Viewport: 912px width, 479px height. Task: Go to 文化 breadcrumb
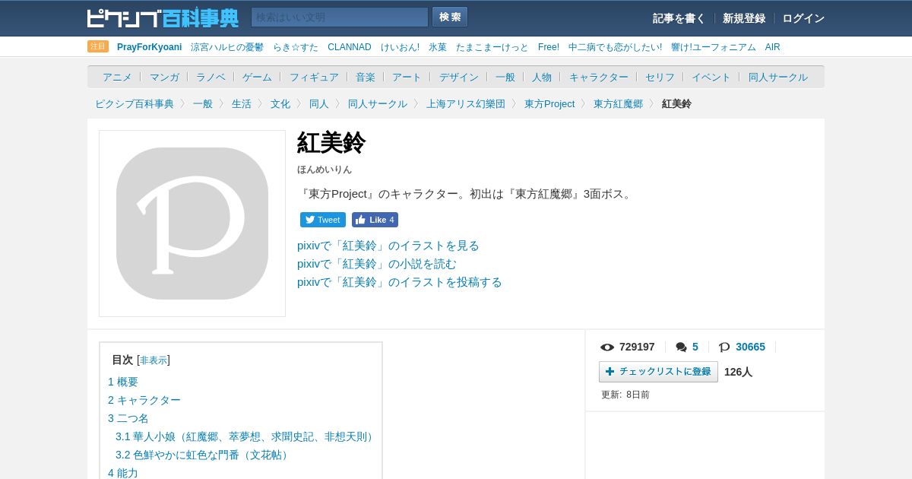coord(280,103)
